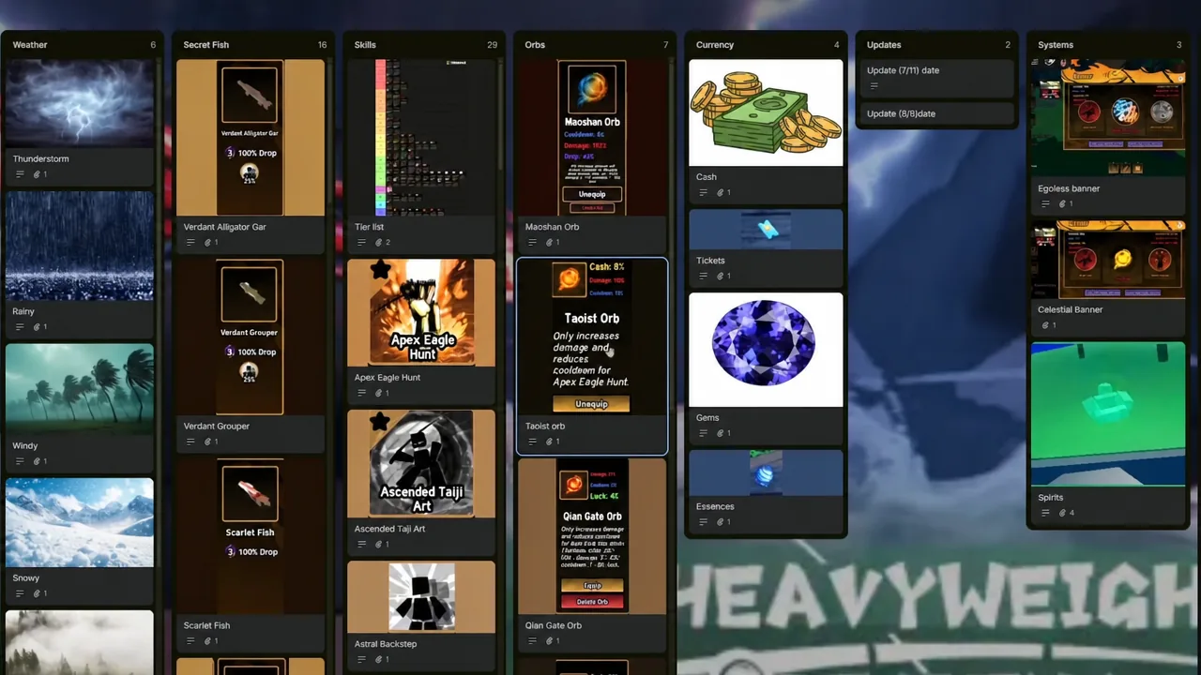Click the Tickets card title
The image size is (1201, 675).
710,261
